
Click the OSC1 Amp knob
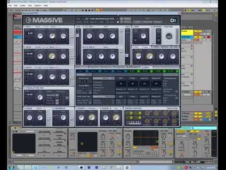pyautogui.click(x=63, y=36)
